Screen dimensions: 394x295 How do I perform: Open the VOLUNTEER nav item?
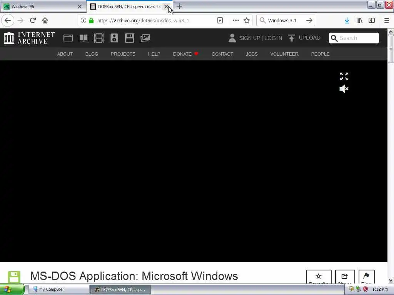tap(284, 54)
